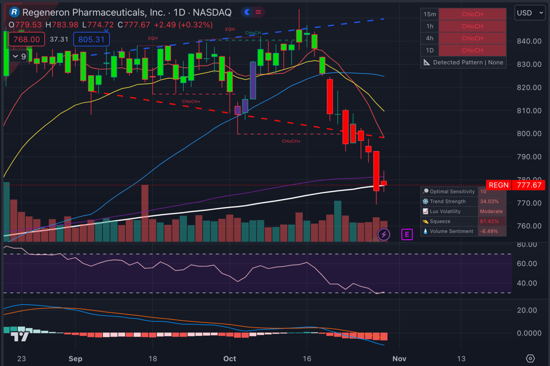
Task: Click the chart icon beside Lux Volatility
Action: [425, 211]
